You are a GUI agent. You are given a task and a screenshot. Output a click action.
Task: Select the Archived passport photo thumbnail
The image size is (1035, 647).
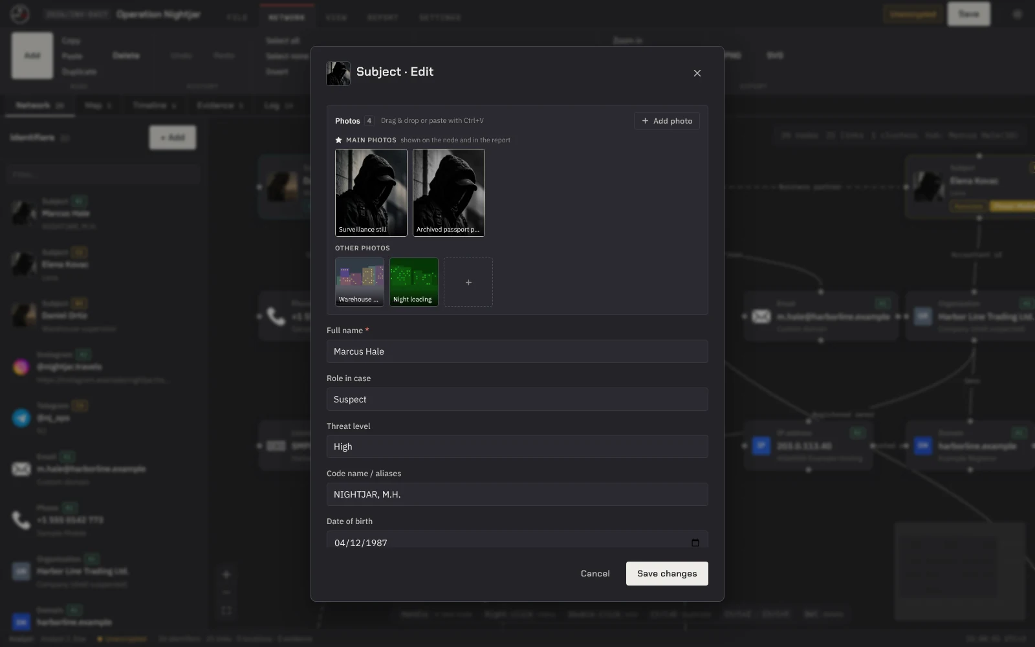click(x=449, y=193)
